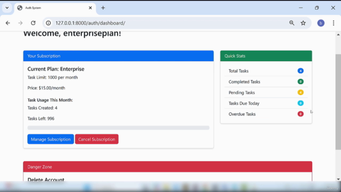Click the 'Your Subscription' card header
Image resolution: width=341 pixels, height=192 pixels.
[118, 56]
